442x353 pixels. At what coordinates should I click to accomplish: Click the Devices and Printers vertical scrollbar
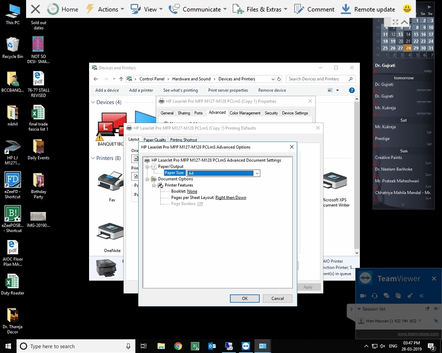(x=356, y=176)
